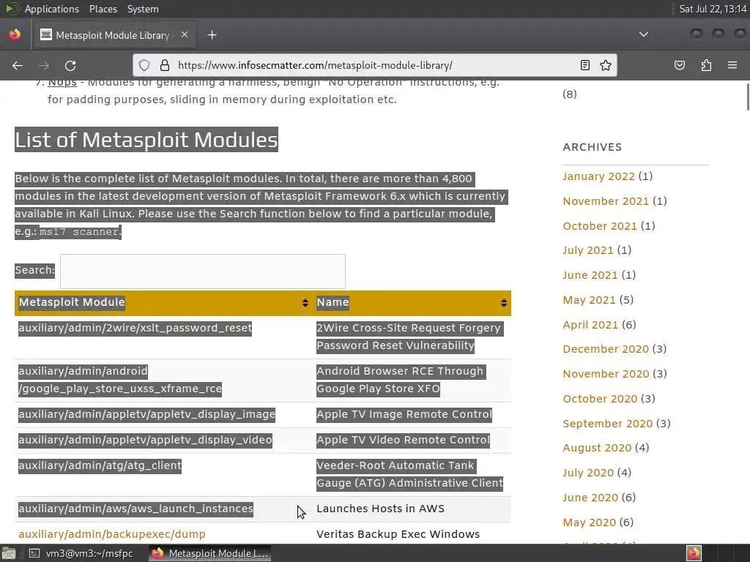The image size is (750, 562).
Task: Open auxiliary/admin/backupexec/dump link
Action: pos(112,534)
